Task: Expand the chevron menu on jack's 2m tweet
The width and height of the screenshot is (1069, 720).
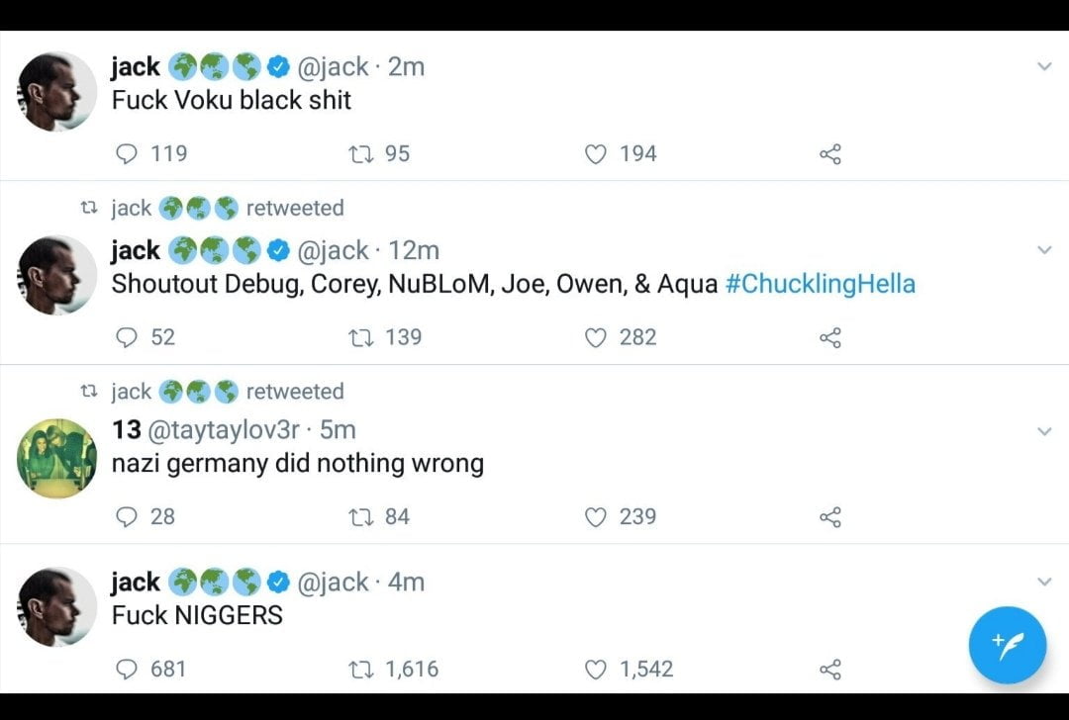Action: coord(1044,66)
